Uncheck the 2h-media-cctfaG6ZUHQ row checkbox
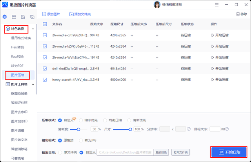The width and height of the screenshot is (251, 162). tap(45, 35)
